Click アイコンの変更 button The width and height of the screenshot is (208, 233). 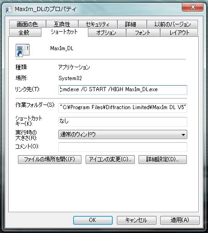pyautogui.click(x=110, y=159)
